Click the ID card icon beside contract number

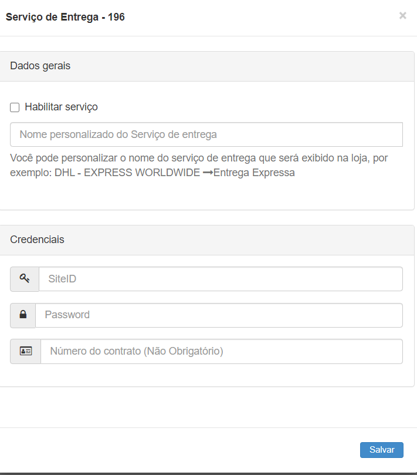25,351
